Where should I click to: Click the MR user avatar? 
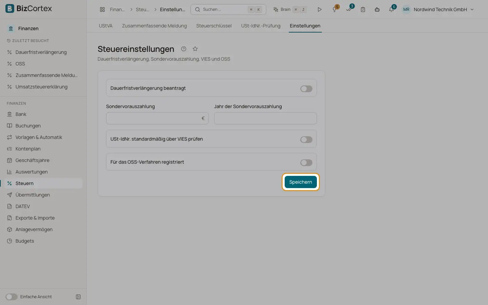click(x=406, y=9)
